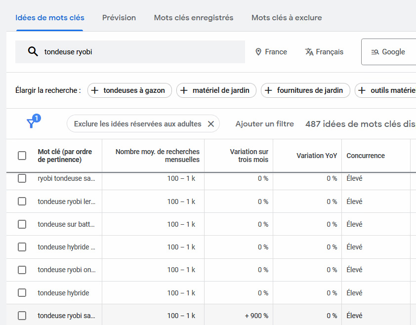416x325 pixels.
Task: Add "fournitures de jardin" via its plus icon
Action: (268, 90)
